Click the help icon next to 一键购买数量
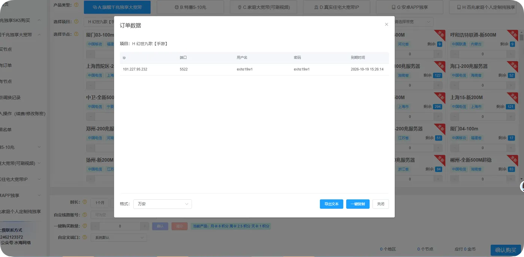 (x=85, y=226)
